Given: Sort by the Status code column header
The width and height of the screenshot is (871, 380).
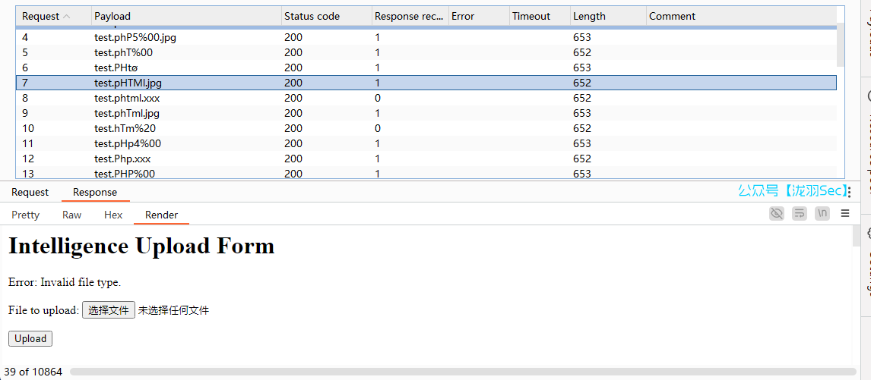Looking at the screenshot, I should pyautogui.click(x=312, y=16).
